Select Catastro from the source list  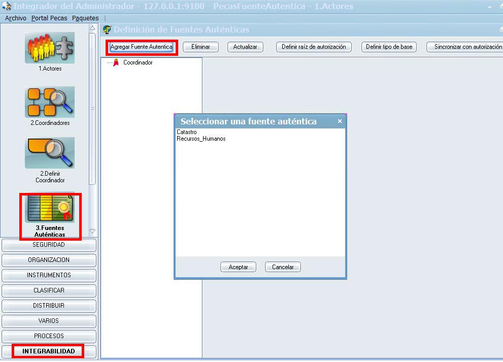pos(187,132)
